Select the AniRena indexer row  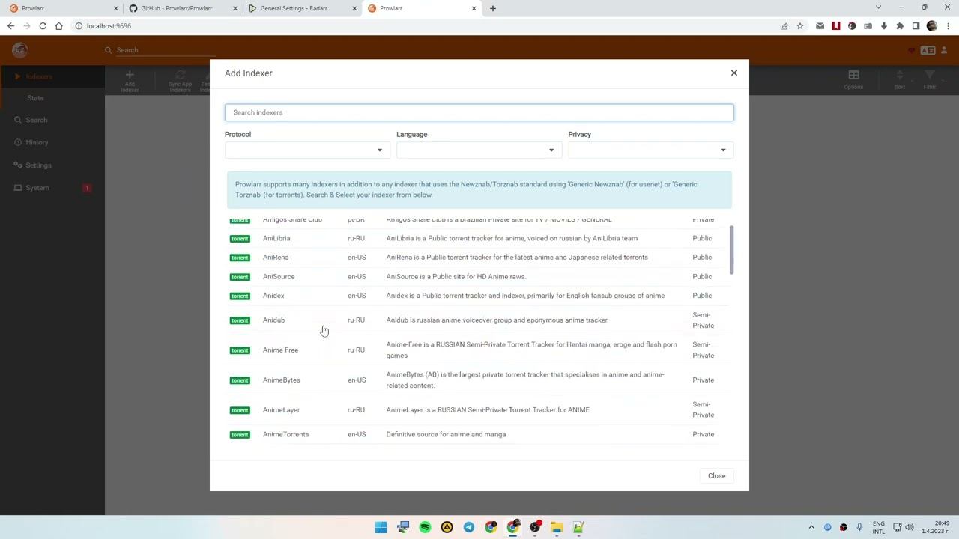[478, 258]
